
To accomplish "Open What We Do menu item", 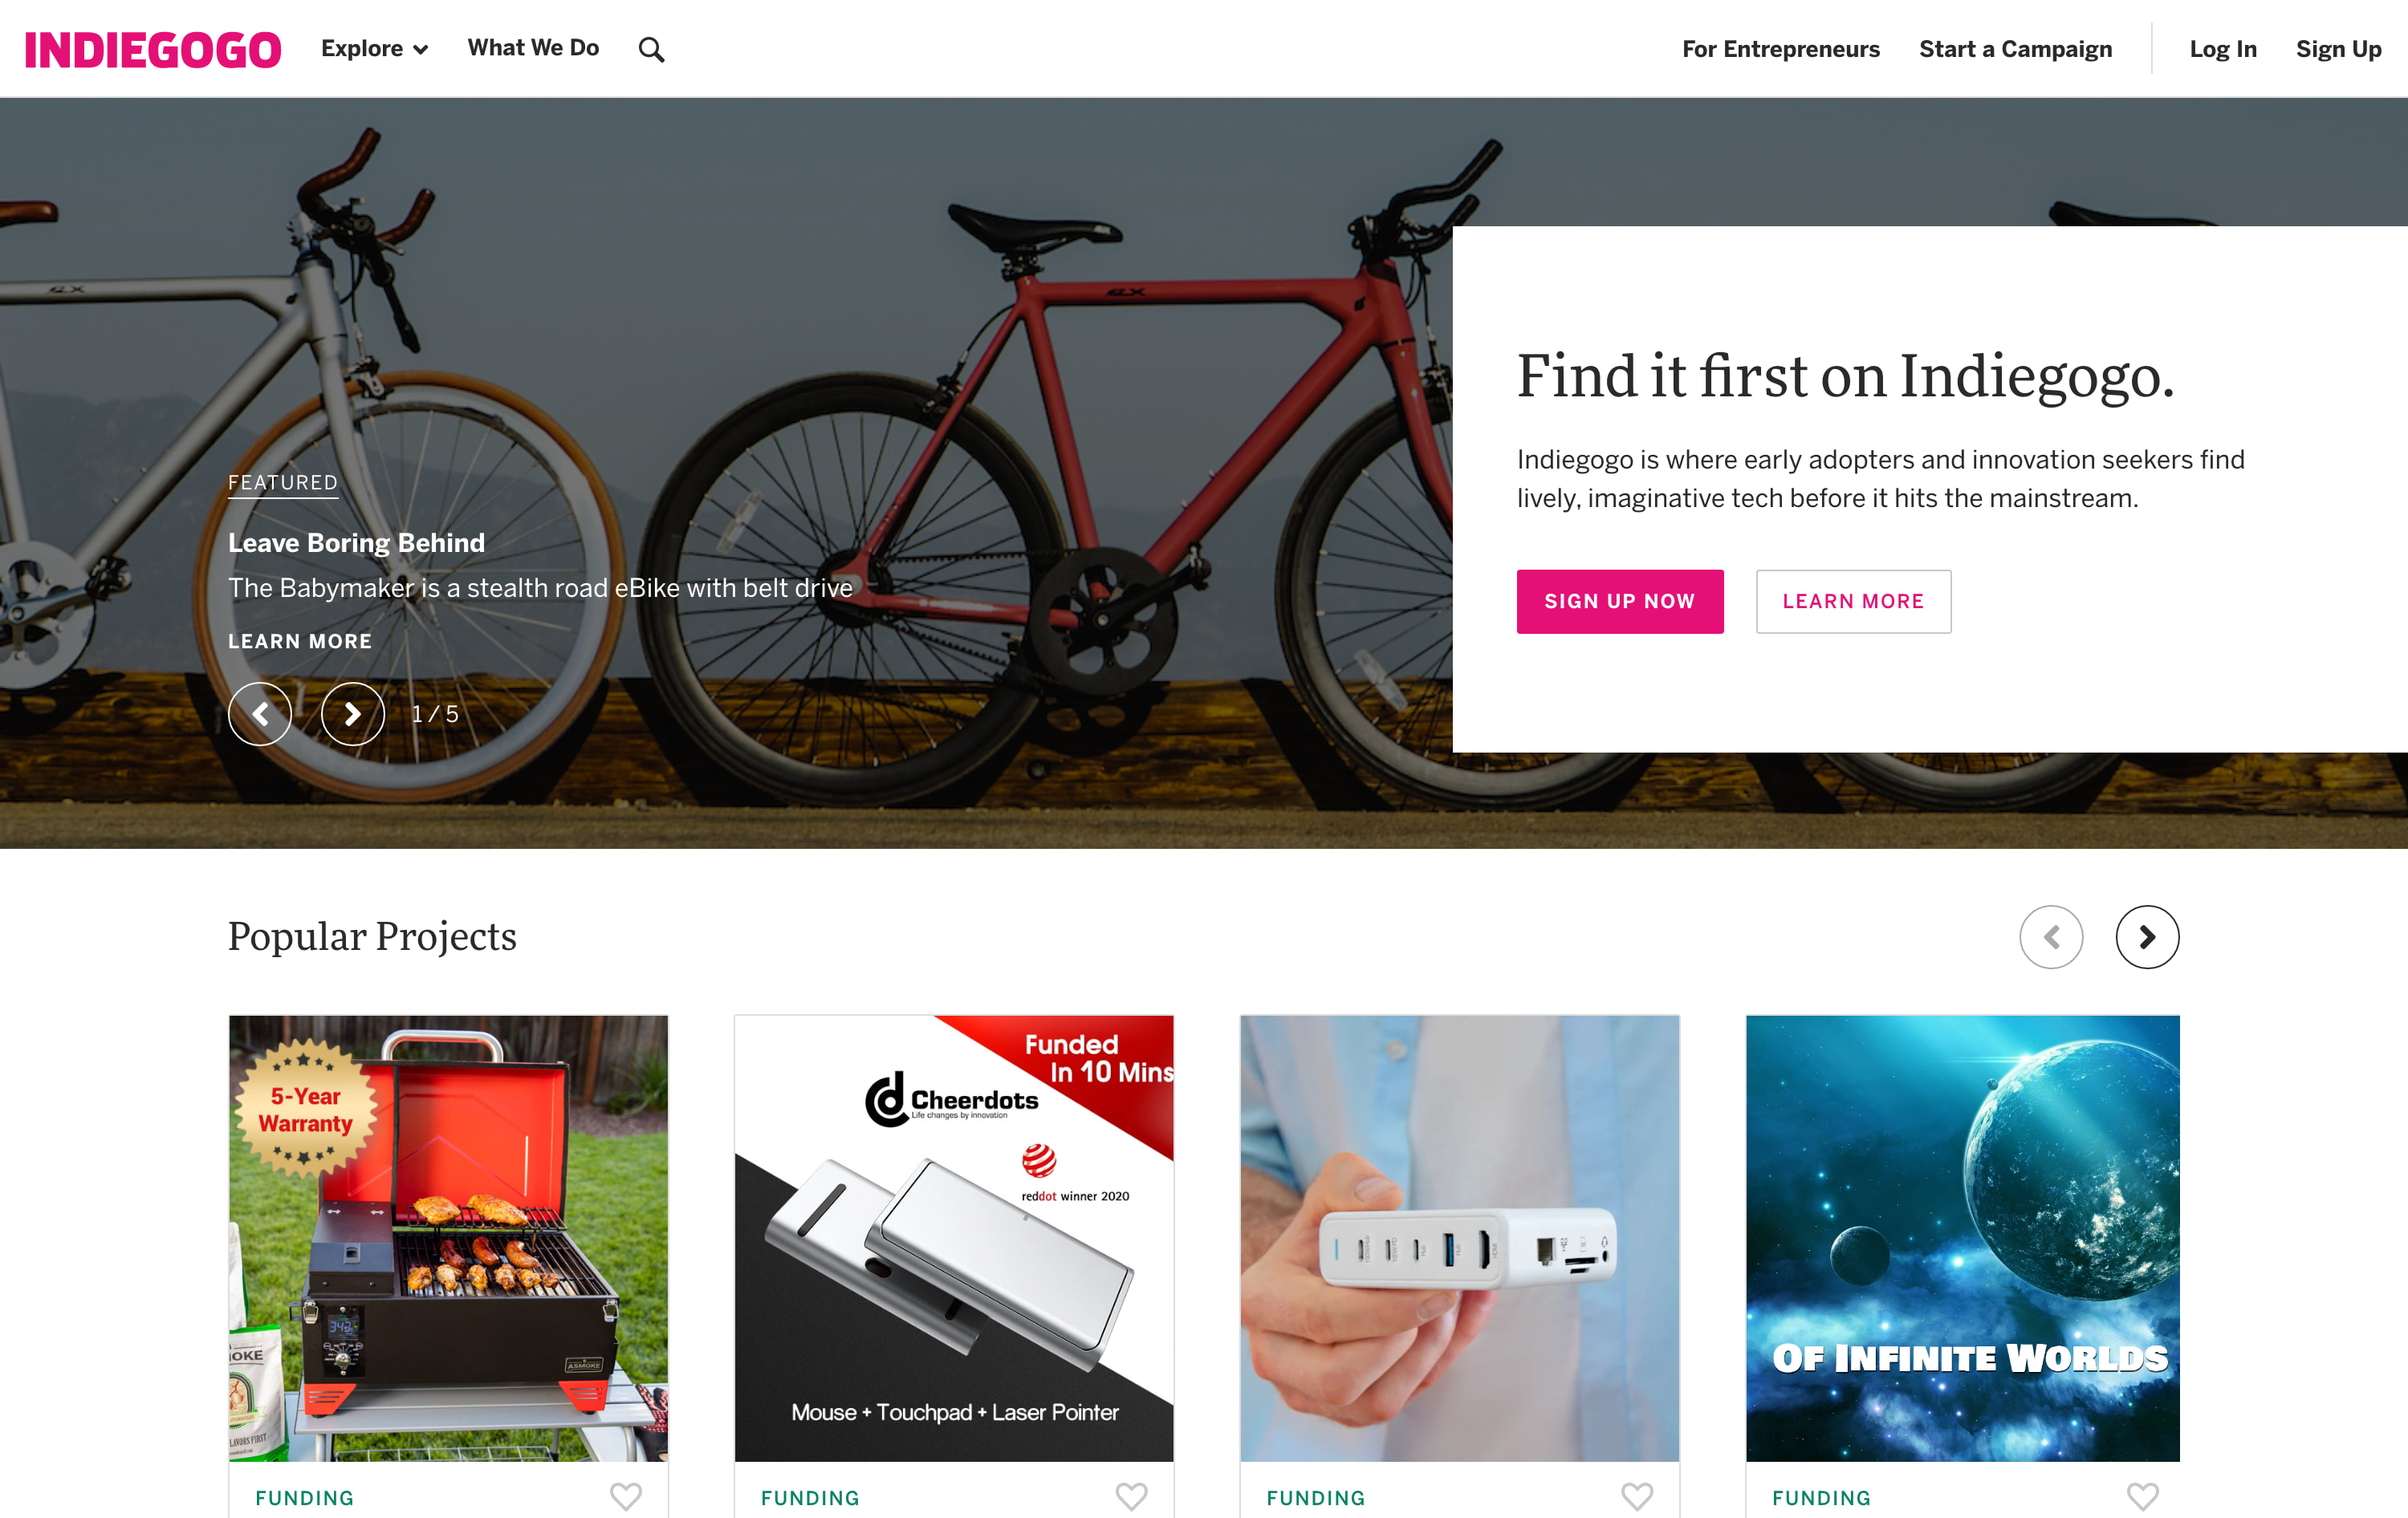I will point(533,48).
